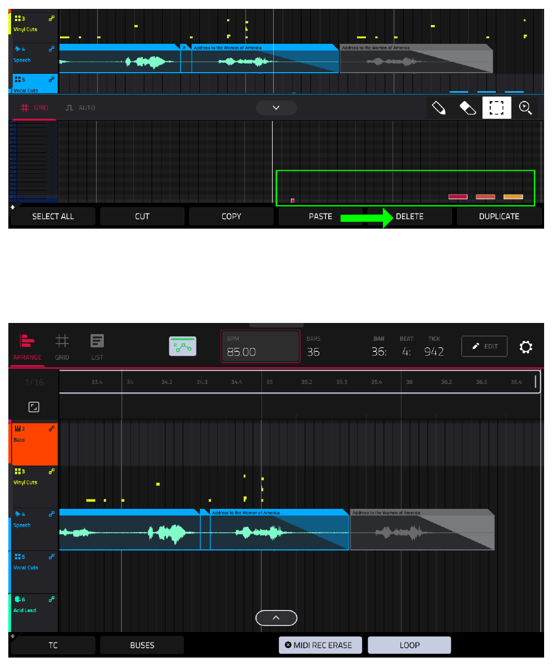The height and width of the screenshot is (667, 553).
Task: Toggle MIDI REC ERASE
Action: [x=320, y=645]
